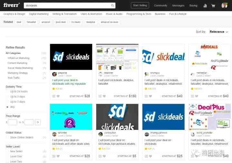The width and height of the screenshot is (232, 163).
Task: Open Graphics & Design category menu
Action: pos(14,14)
